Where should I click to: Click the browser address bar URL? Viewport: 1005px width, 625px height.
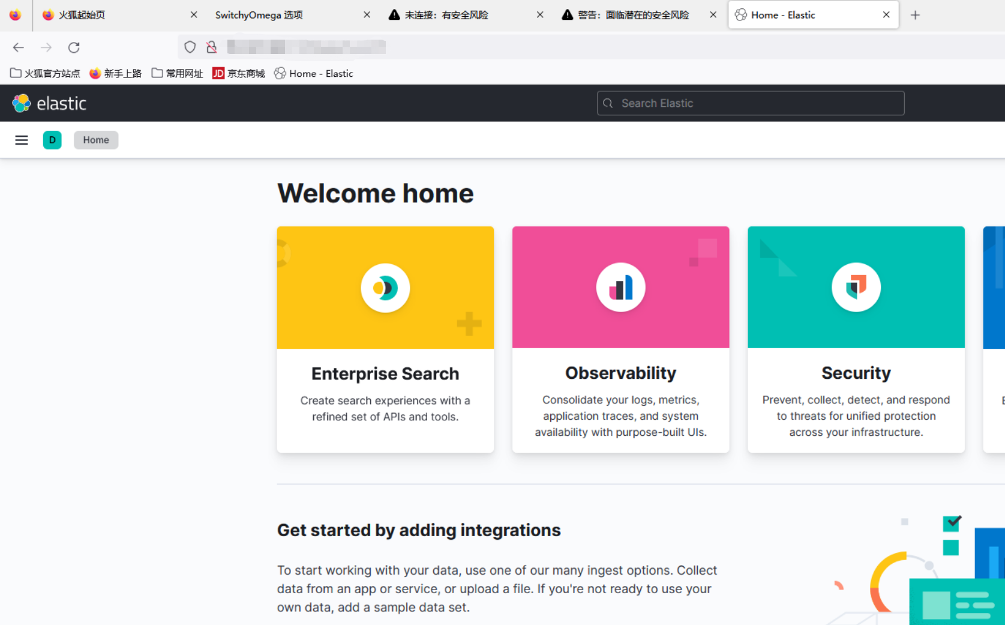point(306,47)
